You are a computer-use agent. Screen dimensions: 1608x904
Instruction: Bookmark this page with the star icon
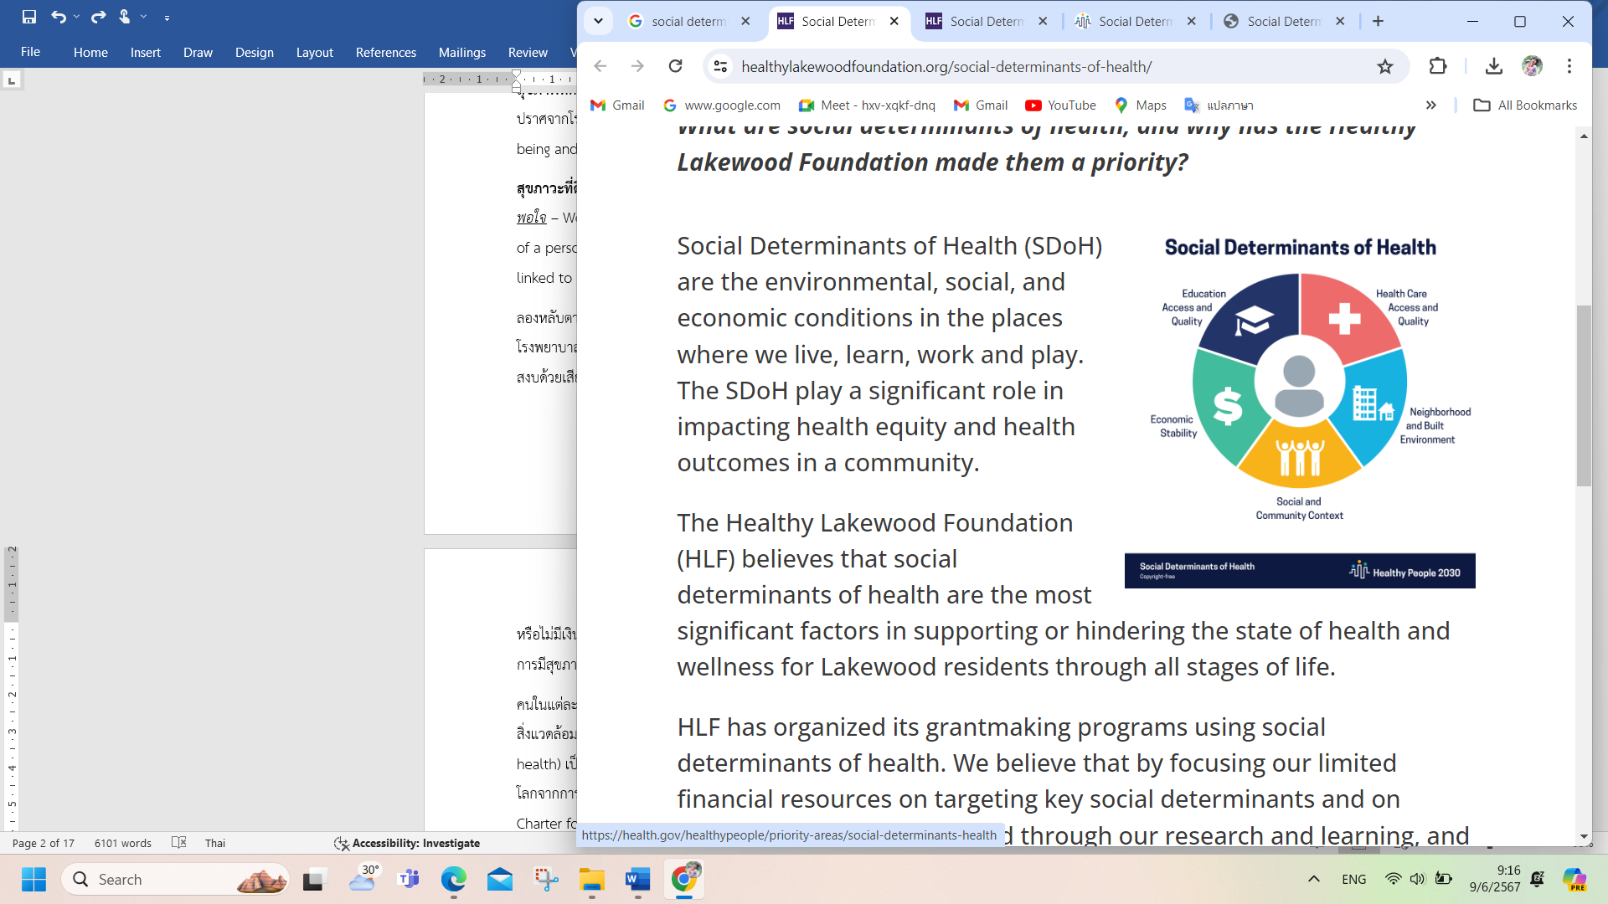tap(1385, 66)
